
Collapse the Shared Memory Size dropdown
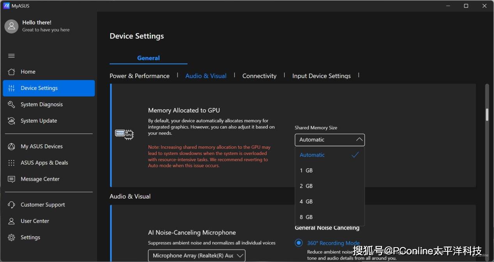pos(330,140)
